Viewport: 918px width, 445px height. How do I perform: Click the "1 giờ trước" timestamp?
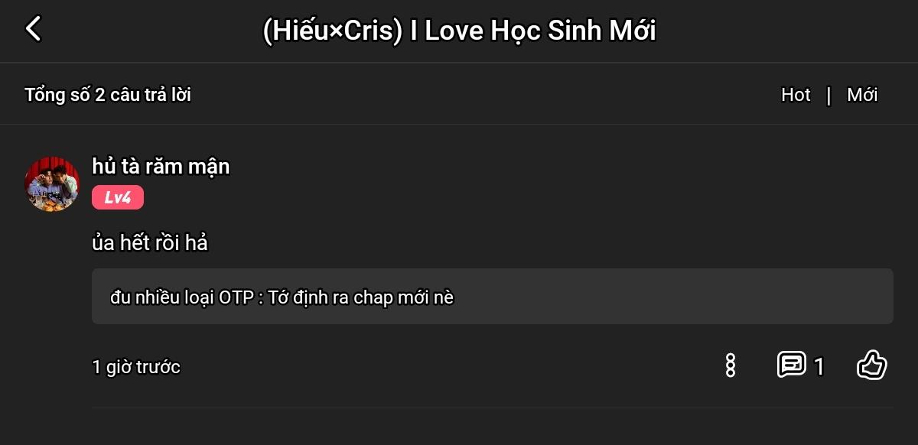click(136, 367)
